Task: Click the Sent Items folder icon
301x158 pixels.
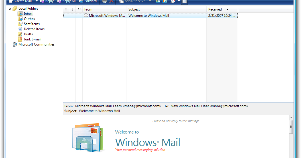Action: [20, 24]
